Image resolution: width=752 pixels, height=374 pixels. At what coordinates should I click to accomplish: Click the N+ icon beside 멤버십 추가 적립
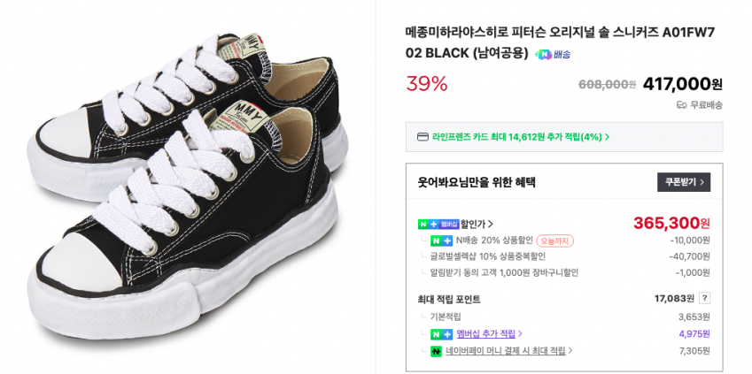pos(441,334)
